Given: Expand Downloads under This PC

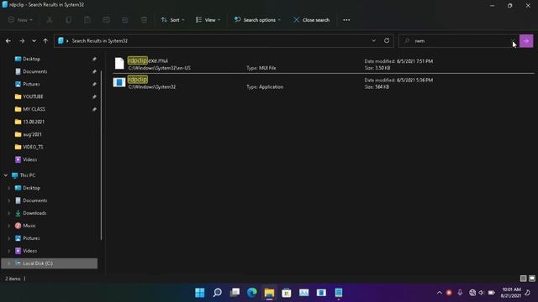Looking at the screenshot, I should click(9, 213).
